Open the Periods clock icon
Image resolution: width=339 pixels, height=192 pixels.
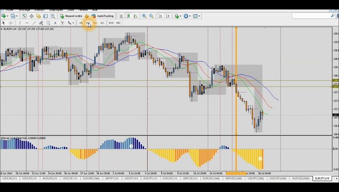pyautogui.click(x=186, y=16)
